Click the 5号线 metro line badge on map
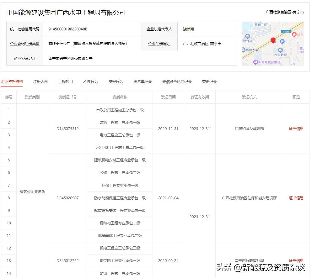 point(287,31)
